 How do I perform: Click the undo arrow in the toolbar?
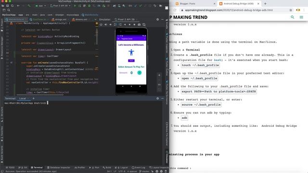click(x=155, y=6)
